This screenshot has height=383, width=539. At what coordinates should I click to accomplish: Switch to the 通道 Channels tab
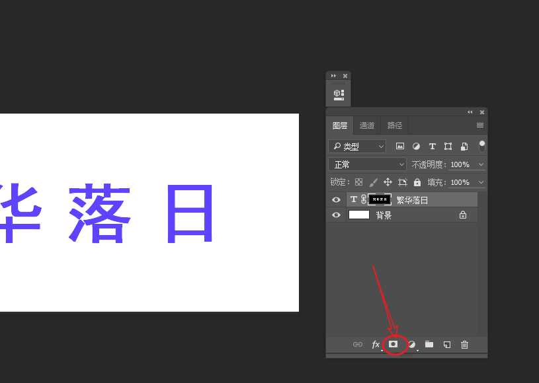click(x=367, y=125)
